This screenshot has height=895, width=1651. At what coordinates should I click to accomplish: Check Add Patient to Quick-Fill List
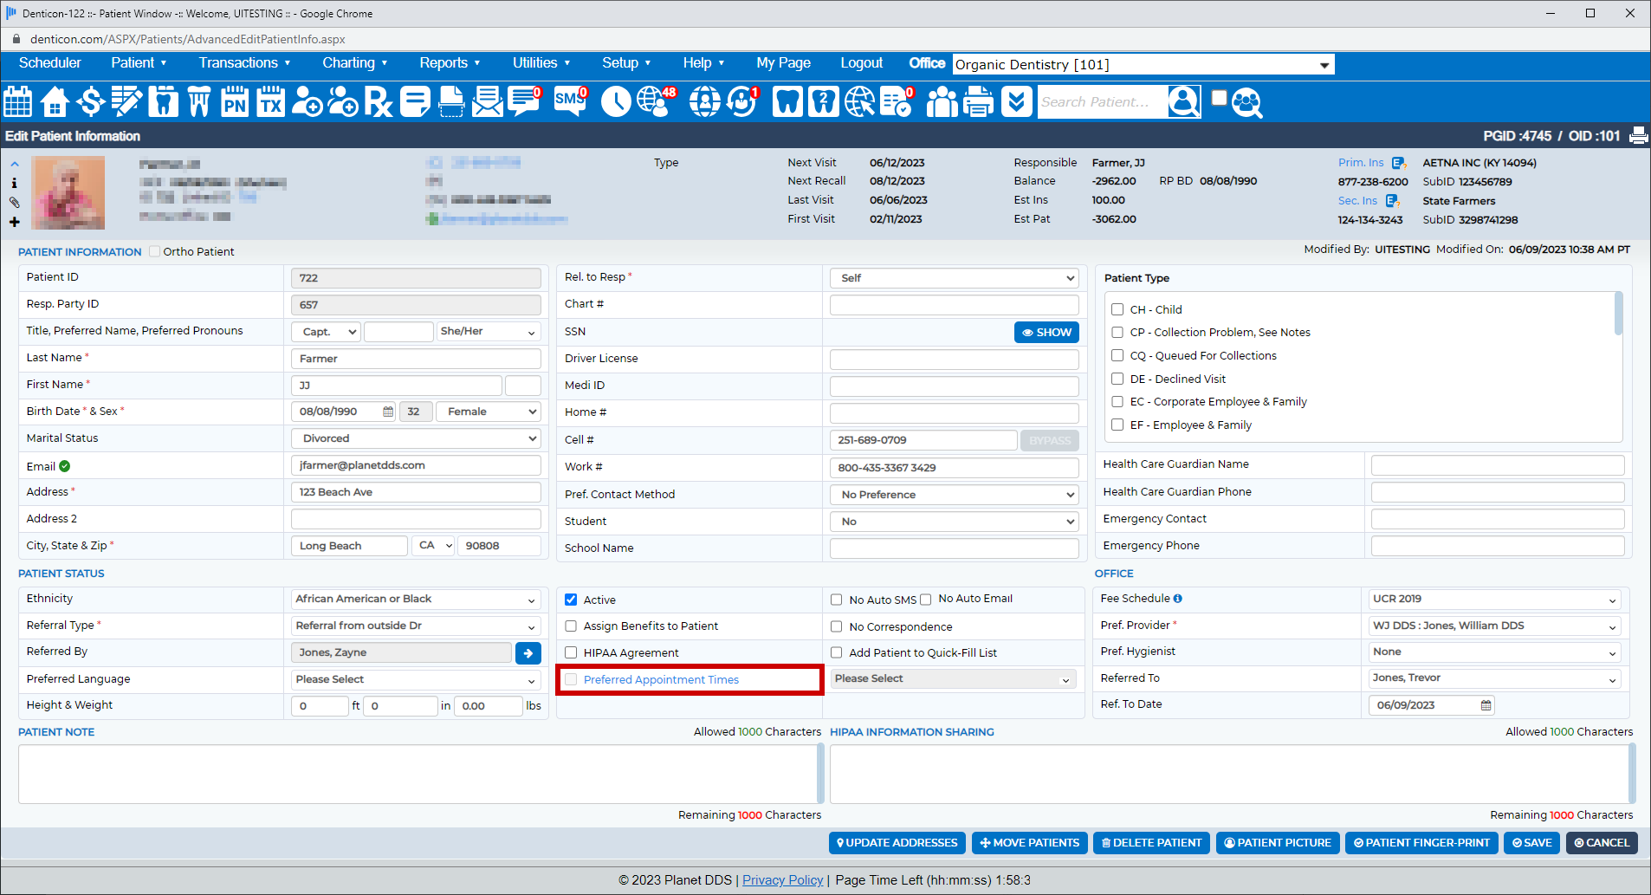point(836,653)
